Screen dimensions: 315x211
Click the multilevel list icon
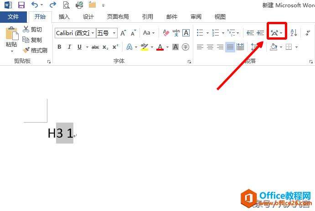click(x=231, y=32)
